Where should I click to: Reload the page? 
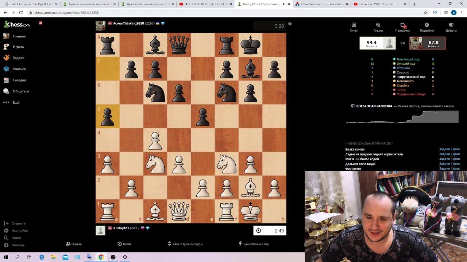[21, 12]
